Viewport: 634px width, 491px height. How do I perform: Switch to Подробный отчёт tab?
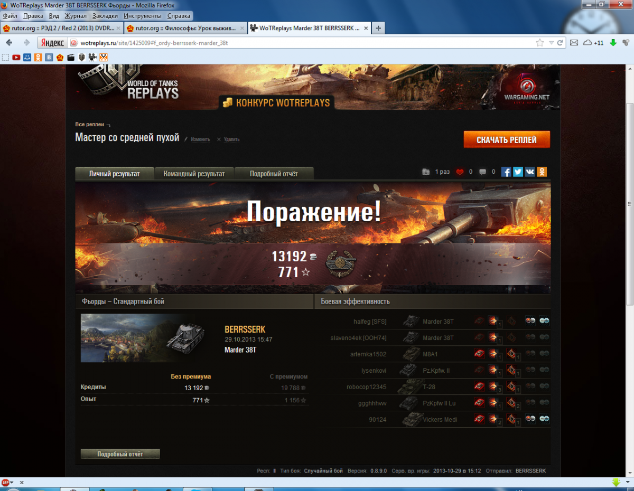tap(274, 174)
